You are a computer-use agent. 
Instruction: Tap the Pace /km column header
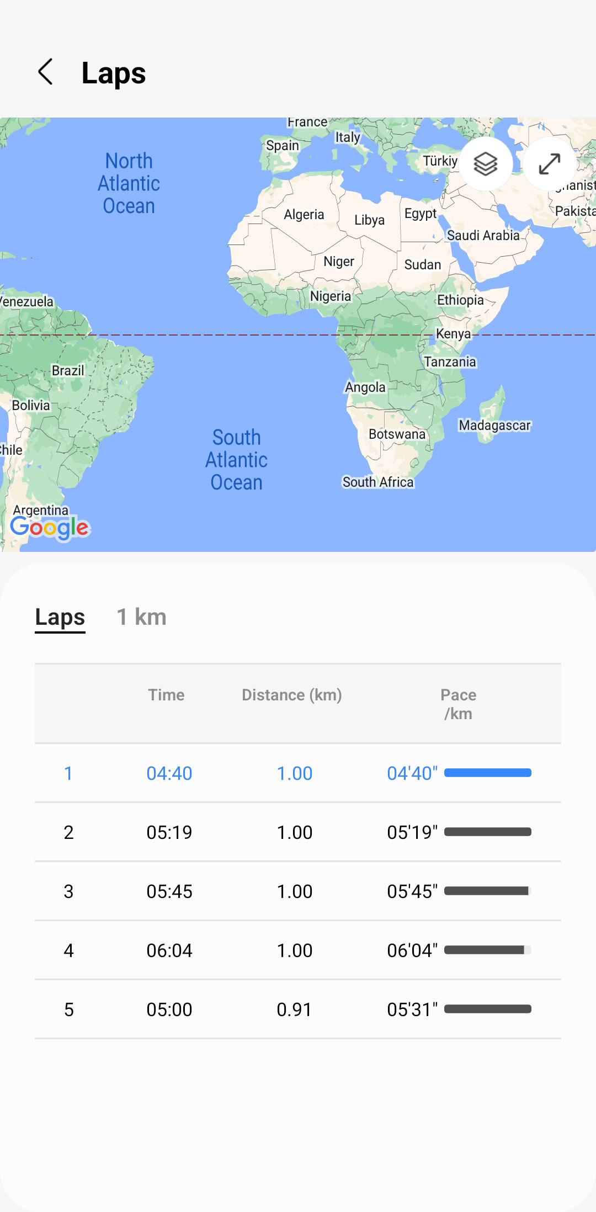(x=458, y=704)
